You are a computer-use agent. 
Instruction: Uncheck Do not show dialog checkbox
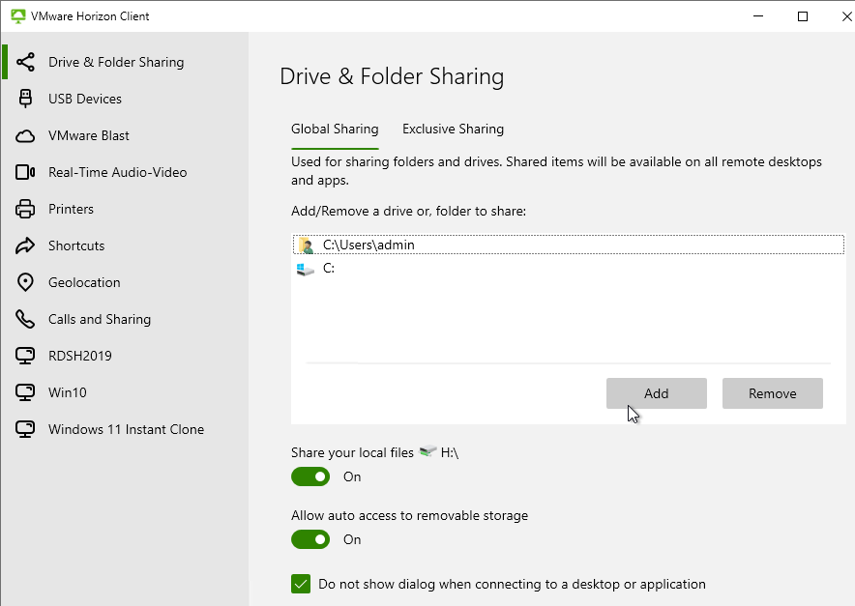coord(301,584)
